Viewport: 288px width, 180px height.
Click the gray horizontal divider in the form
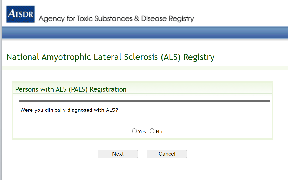[144, 101]
